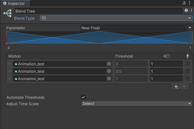Toggle mirror checkbox for first motion
The width and height of the screenshot is (194, 129).
coord(188,64)
